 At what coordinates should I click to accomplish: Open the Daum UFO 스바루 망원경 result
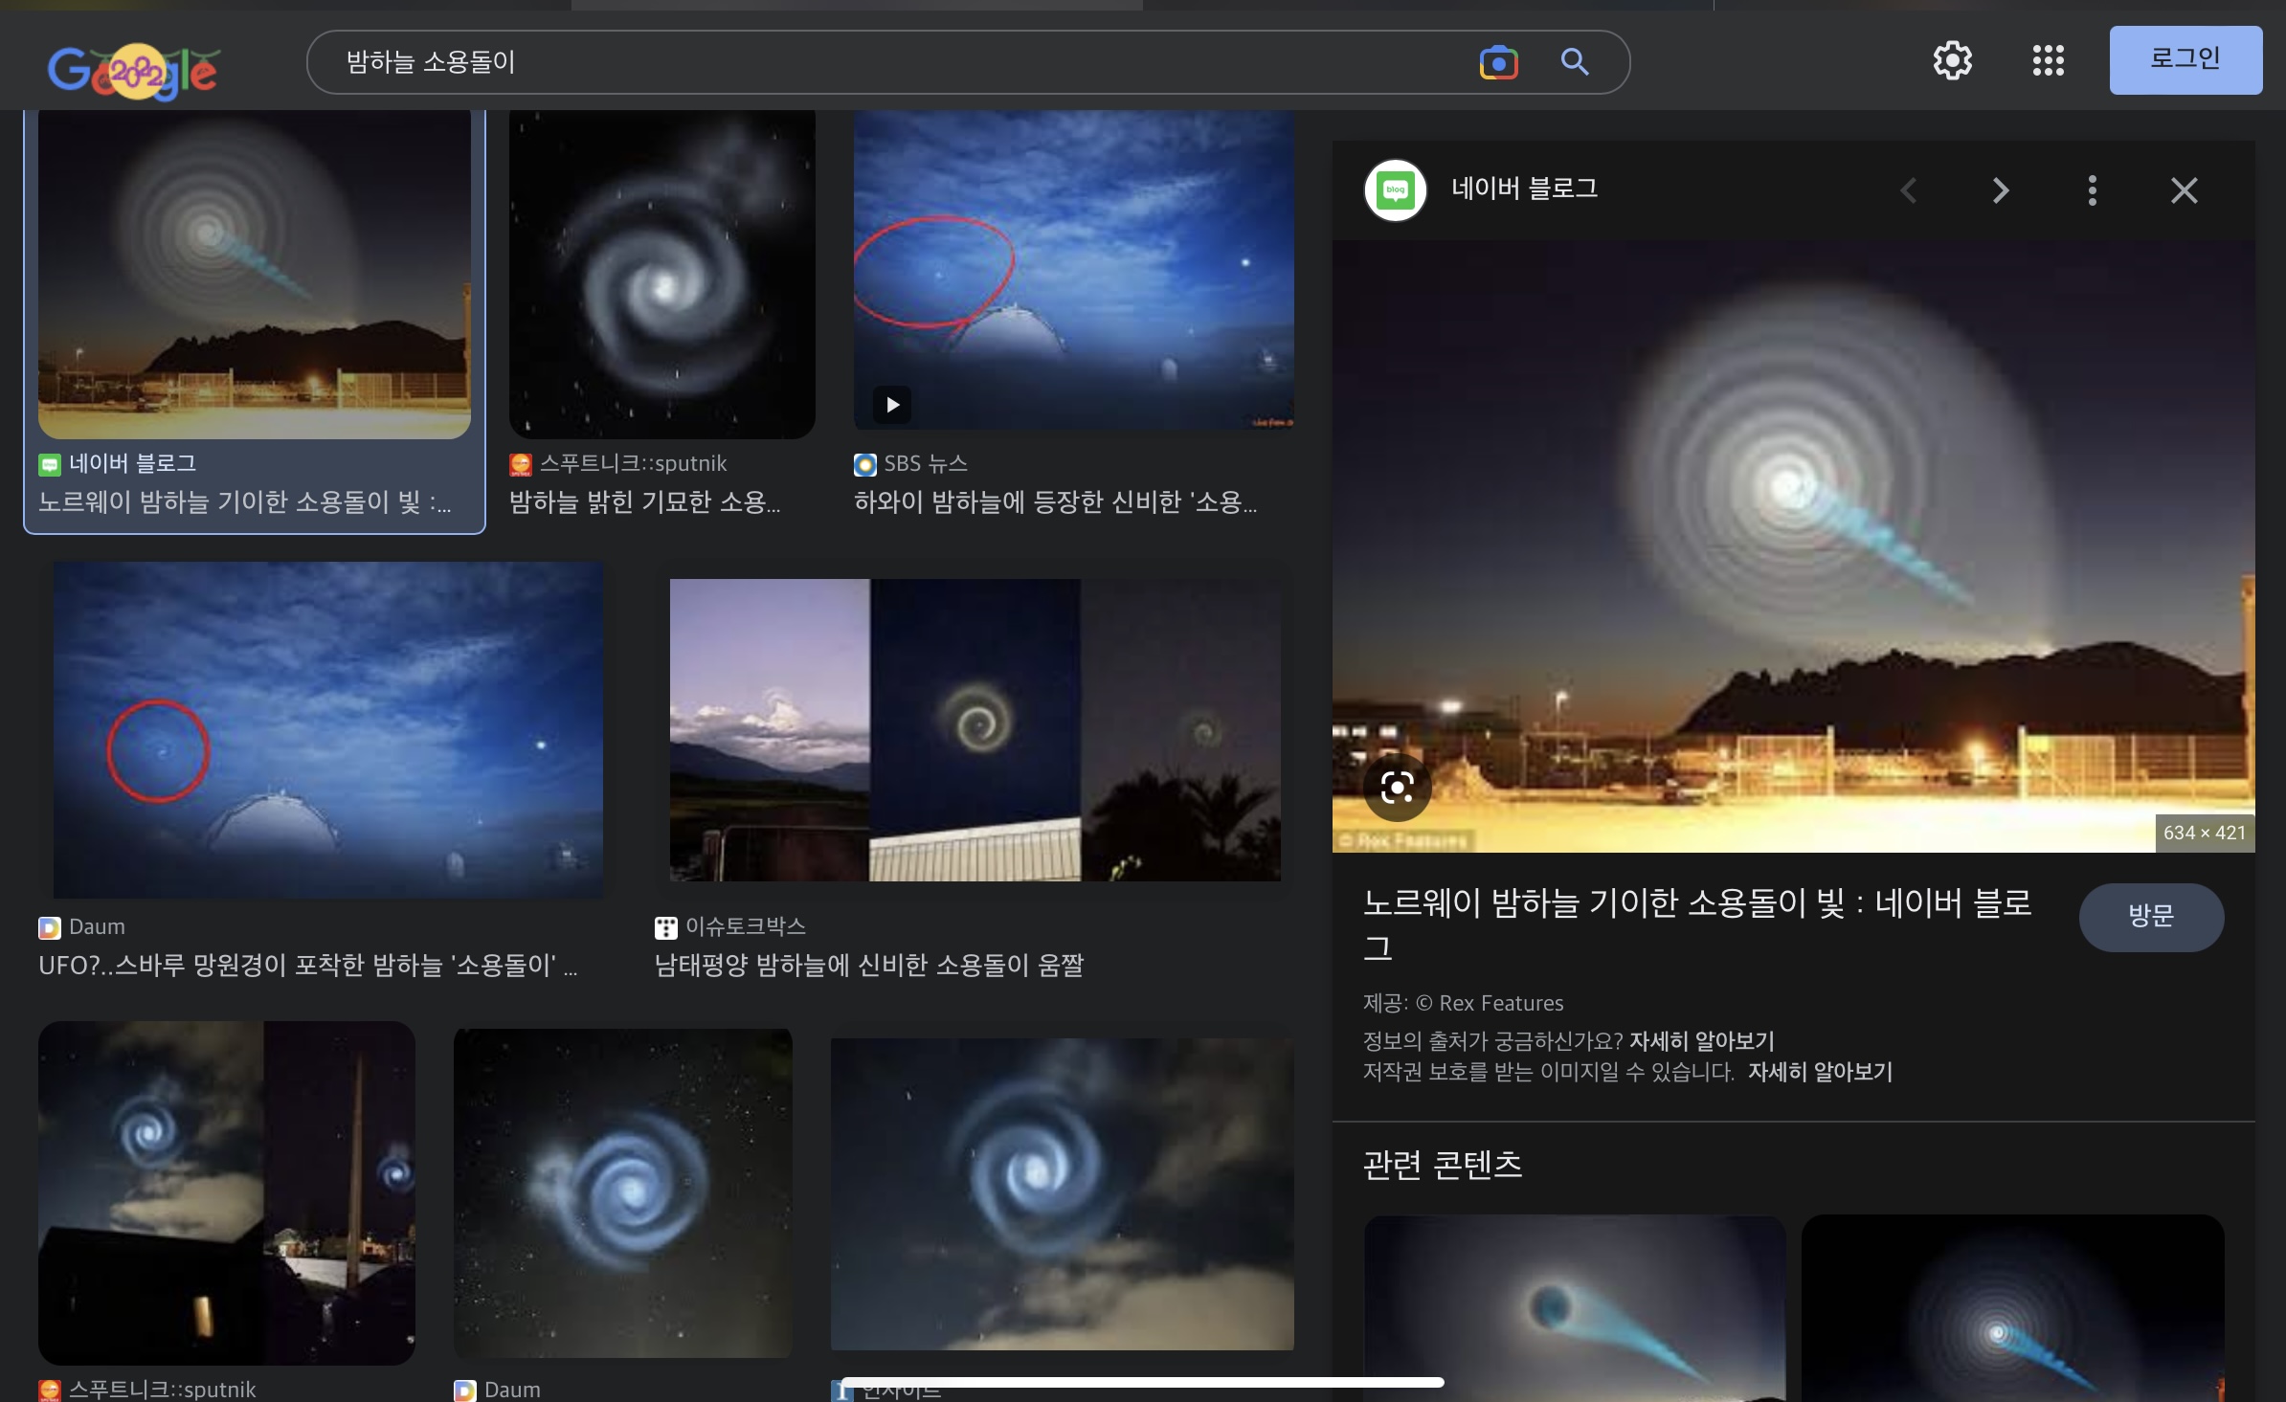click(x=327, y=729)
